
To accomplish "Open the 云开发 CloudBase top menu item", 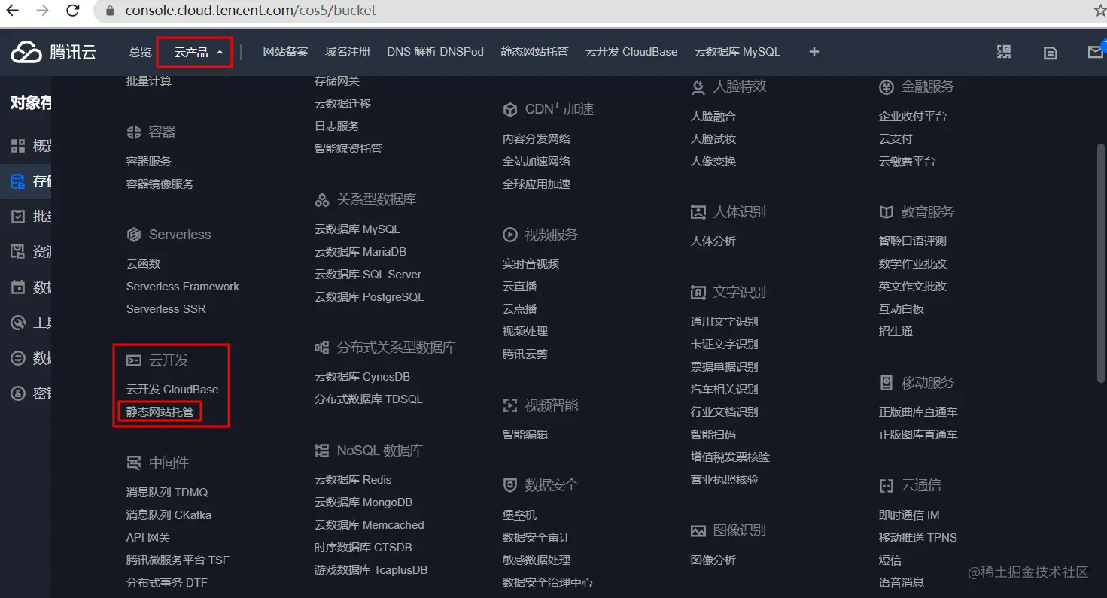I will (631, 52).
